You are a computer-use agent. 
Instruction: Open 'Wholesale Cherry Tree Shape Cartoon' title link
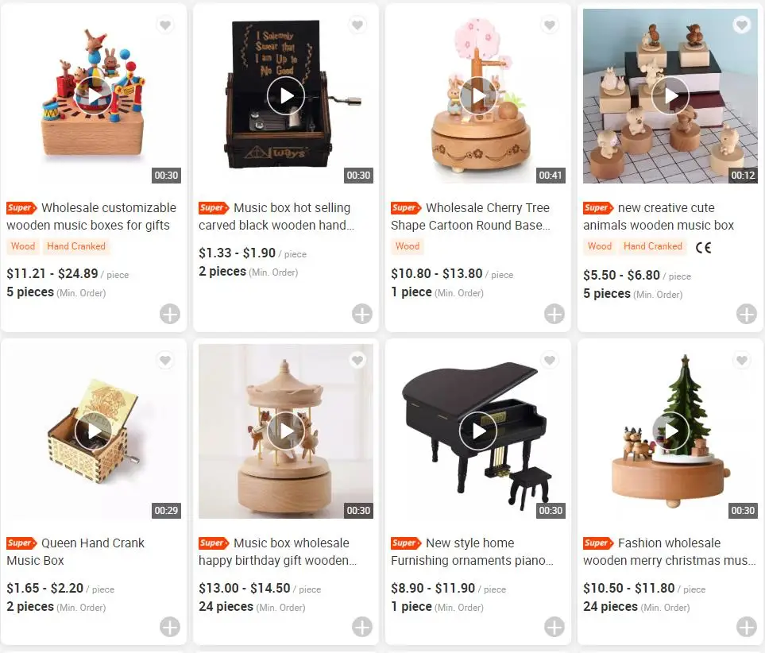pyautogui.click(x=470, y=216)
